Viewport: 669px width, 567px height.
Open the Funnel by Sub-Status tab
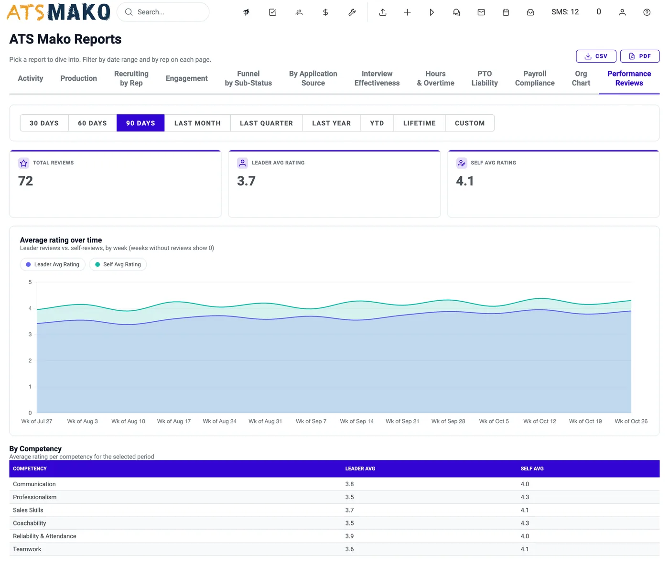point(248,78)
